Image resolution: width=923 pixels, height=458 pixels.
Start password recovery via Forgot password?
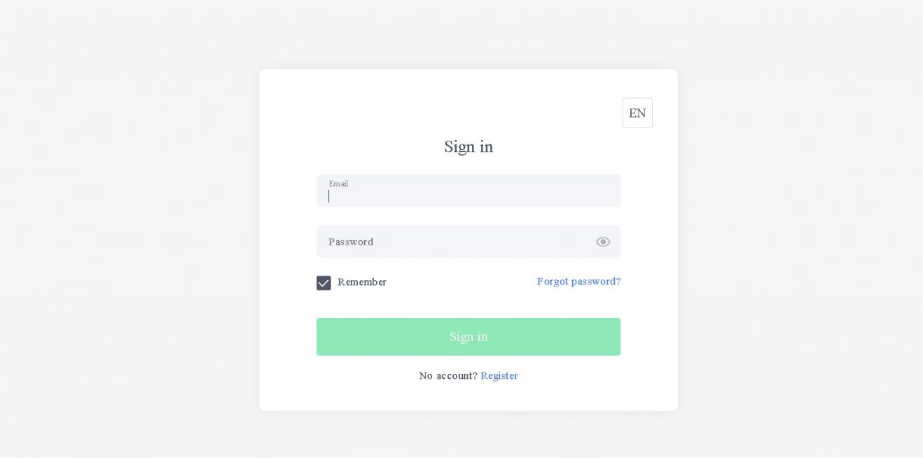pyautogui.click(x=578, y=282)
